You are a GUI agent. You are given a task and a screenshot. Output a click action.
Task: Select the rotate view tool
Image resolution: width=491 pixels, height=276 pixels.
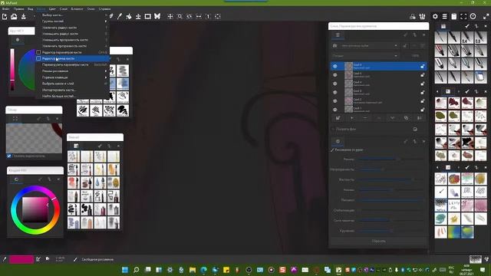click(x=189, y=16)
